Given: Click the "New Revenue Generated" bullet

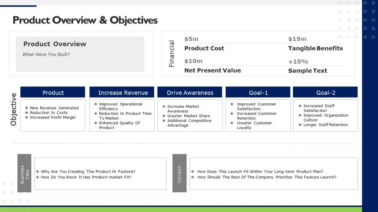Looking at the screenshot, I should coord(54,108).
